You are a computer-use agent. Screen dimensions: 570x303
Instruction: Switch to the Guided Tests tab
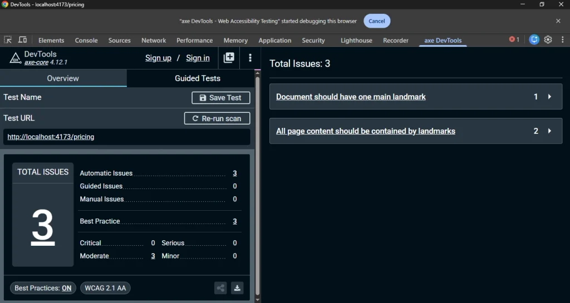pyautogui.click(x=198, y=78)
